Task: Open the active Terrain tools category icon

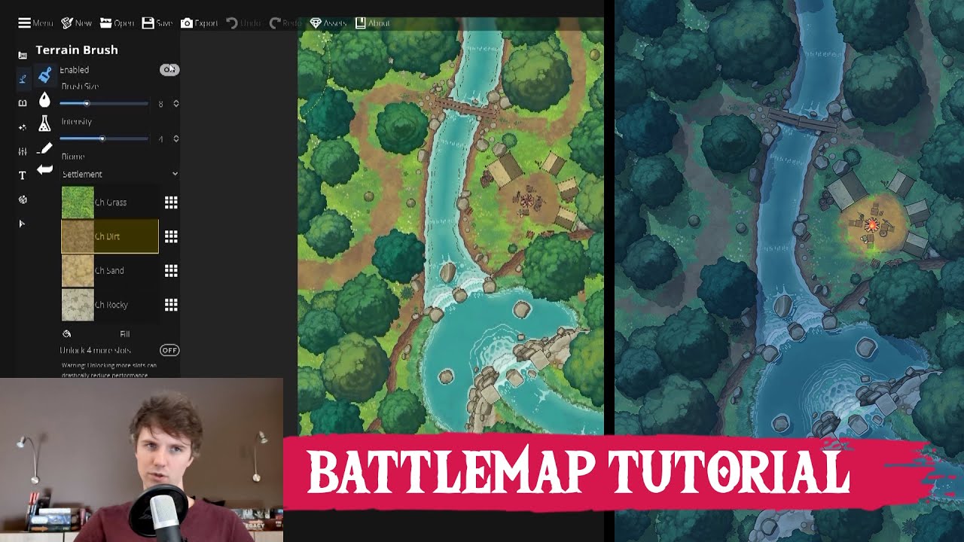Action: click(23, 78)
